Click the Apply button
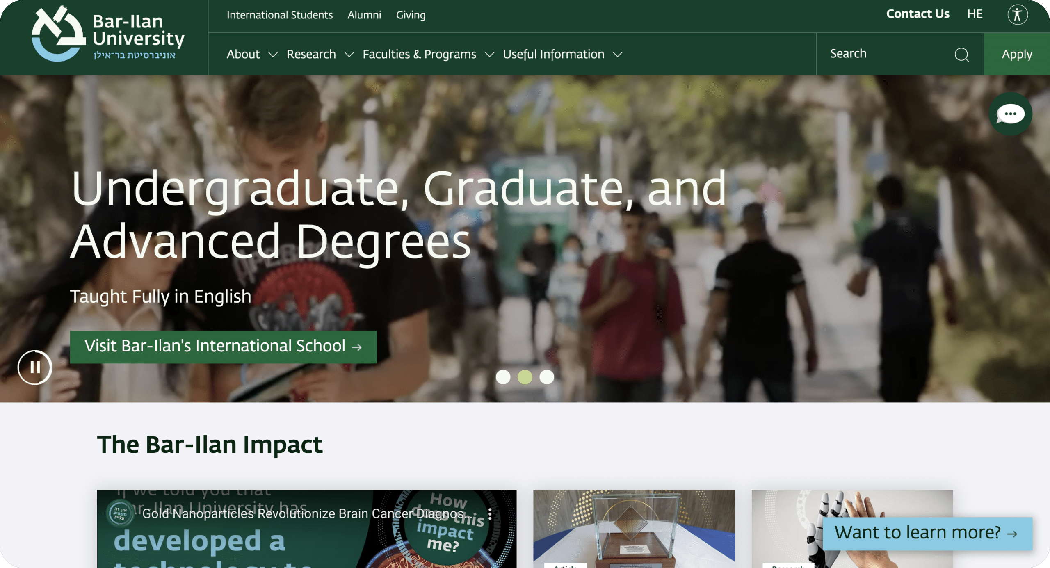Viewport: 1050px width, 568px height. 1016,55
